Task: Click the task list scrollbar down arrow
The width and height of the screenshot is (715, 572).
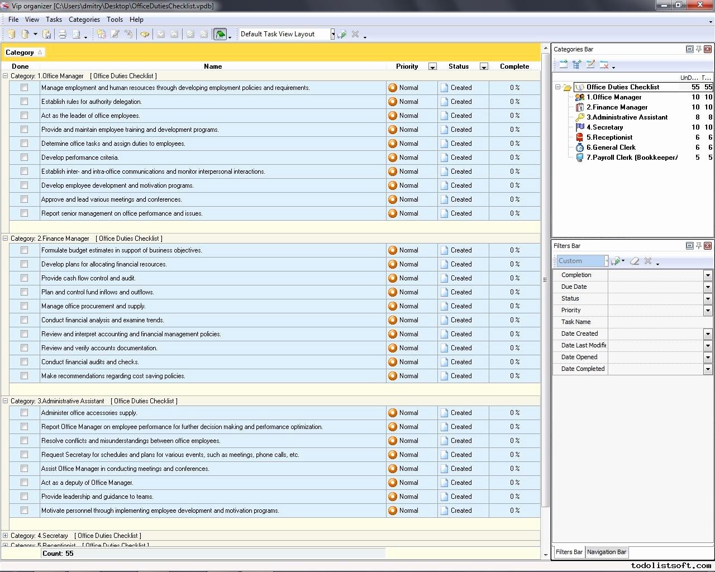Action: (546, 555)
